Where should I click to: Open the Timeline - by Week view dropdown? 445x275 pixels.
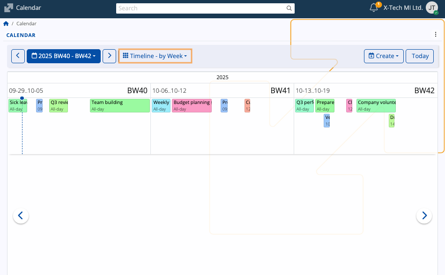[155, 56]
